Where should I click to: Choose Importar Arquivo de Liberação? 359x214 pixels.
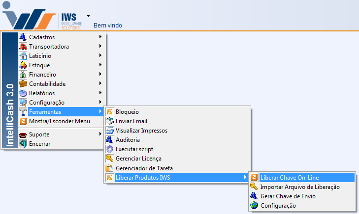point(302,187)
